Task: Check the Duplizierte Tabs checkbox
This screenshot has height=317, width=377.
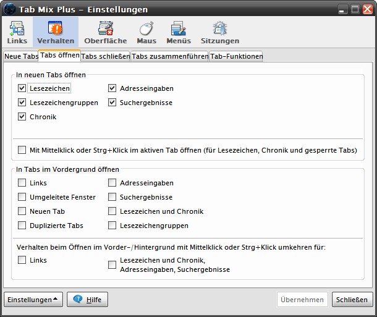Action: tap(22, 225)
